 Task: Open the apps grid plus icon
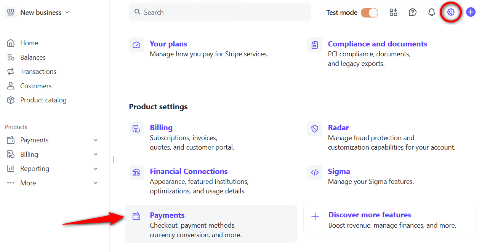point(394,12)
